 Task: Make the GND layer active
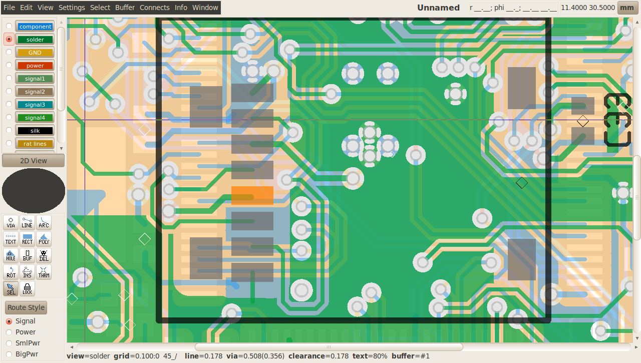9,52
